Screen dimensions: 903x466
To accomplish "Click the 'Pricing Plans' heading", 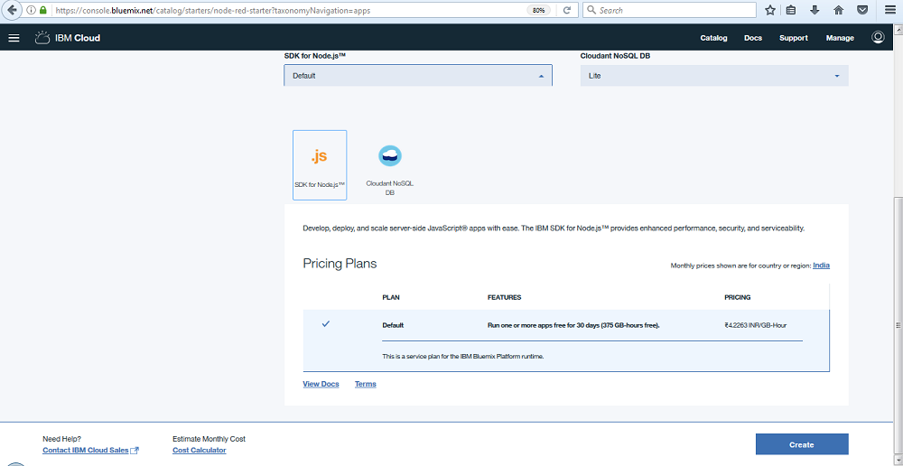I will (x=340, y=264).
